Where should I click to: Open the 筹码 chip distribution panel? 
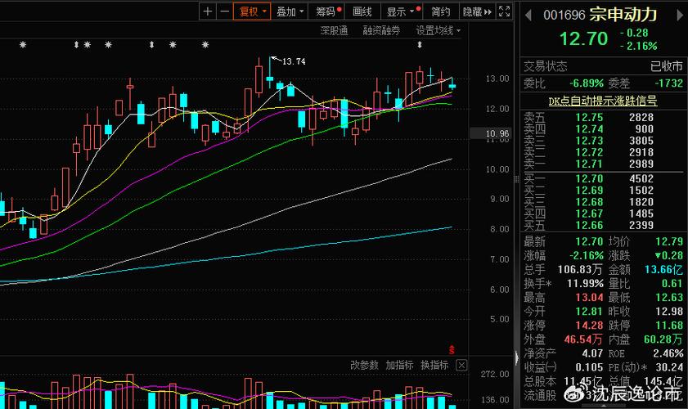327,11
